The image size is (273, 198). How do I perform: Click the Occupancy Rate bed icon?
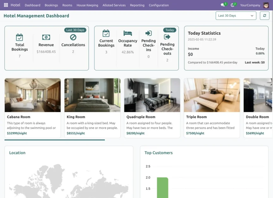click(128, 33)
